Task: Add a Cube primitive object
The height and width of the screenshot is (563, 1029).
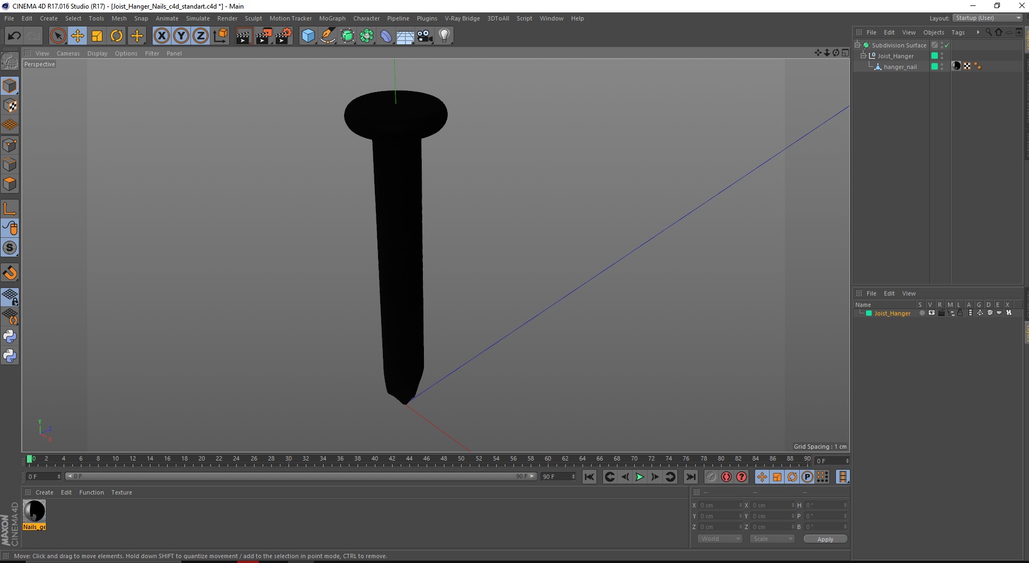Action: point(308,36)
